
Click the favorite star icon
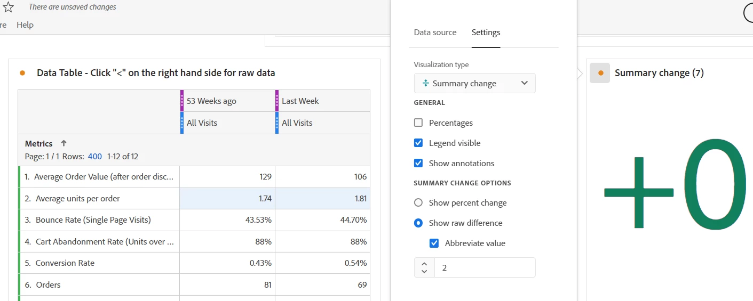click(x=8, y=7)
